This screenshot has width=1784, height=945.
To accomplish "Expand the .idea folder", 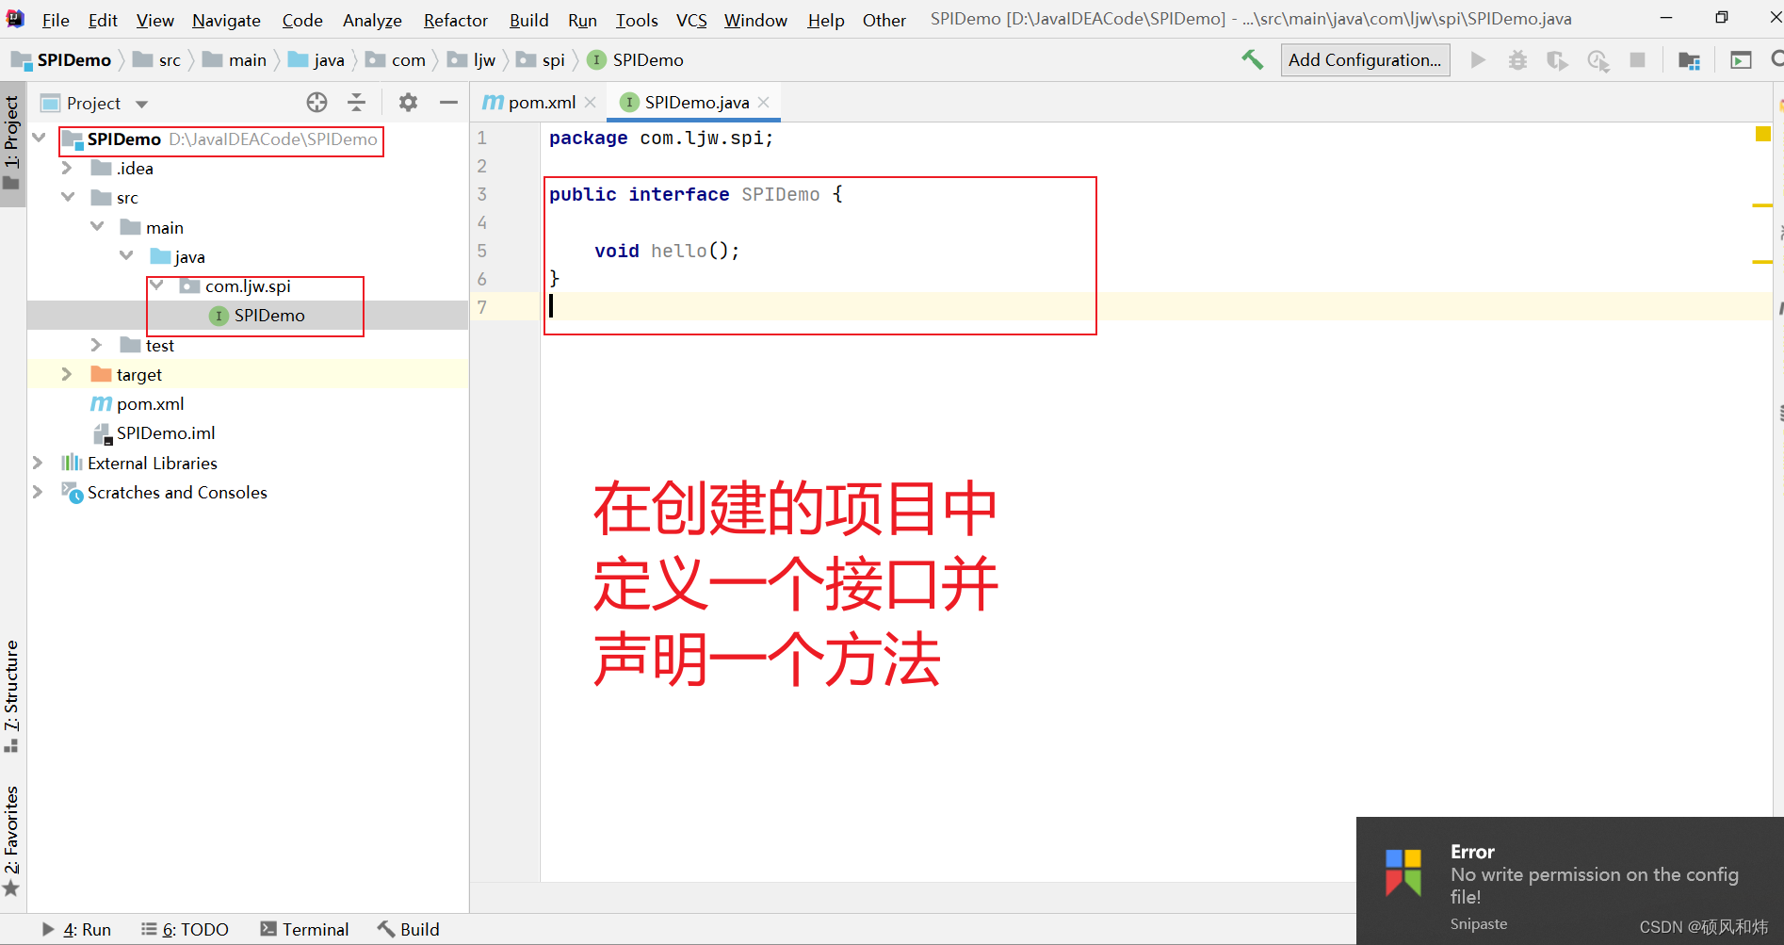I will click(x=67, y=168).
